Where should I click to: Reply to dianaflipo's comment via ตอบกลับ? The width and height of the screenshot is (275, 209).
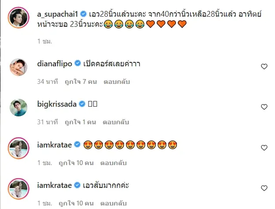(117, 82)
